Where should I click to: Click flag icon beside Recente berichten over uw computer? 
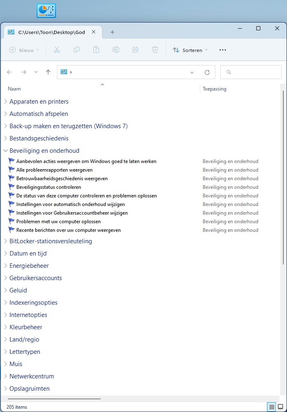click(11, 230)
